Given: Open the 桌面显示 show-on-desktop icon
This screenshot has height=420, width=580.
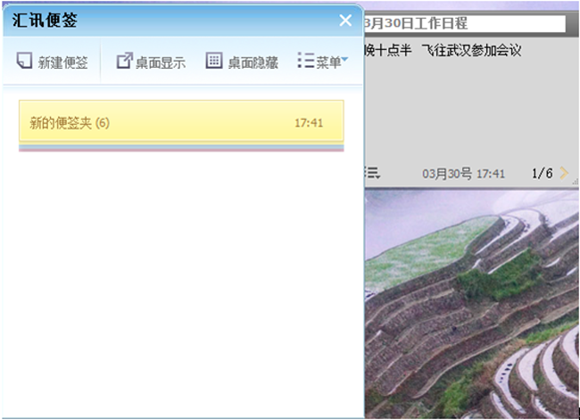Looking at the screenshot, I should (x=124, y=61).
